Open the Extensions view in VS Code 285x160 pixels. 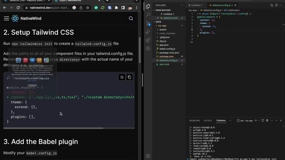[148, 40]
